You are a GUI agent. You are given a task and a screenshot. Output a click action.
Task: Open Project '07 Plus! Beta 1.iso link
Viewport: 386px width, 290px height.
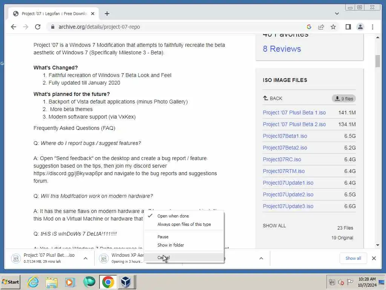[294, 113]
